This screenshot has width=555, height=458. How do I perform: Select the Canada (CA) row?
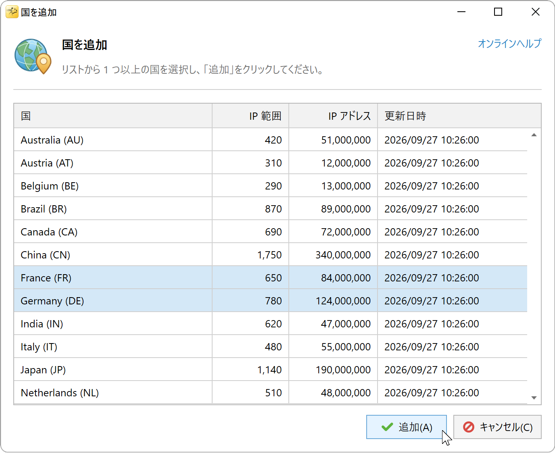(x=271, y=232)
